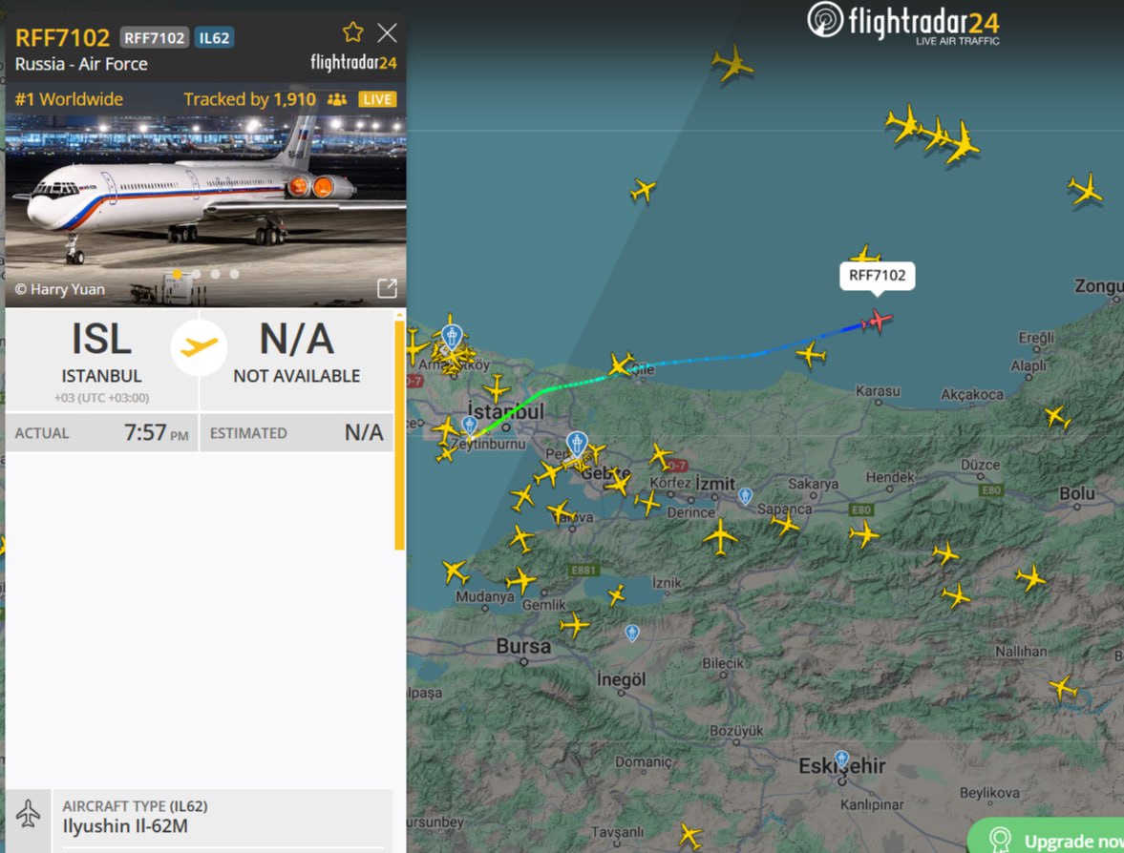Click the Ilyushin Il-62M aircraft type row
Viewport: 1124px width, 853px height.
(200, 818)
